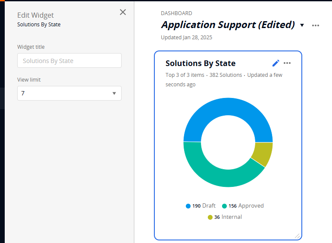Viewport: 332px width, 243px height.
Task: Click the widget resize handle in the corner
Action: click(x=297, y=236)
